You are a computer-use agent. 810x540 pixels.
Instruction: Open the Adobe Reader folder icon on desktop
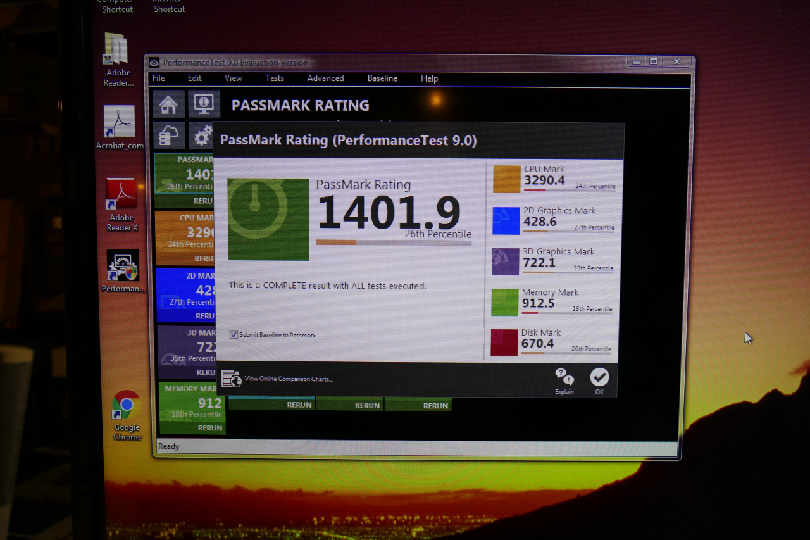coord(118,60)
